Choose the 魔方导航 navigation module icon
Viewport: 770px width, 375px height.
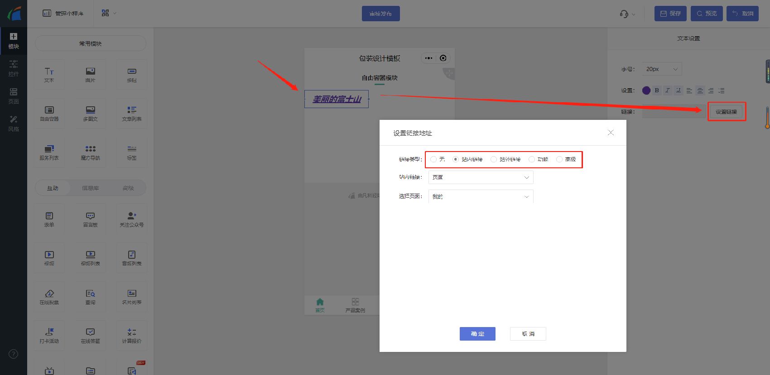coord(90,152)
